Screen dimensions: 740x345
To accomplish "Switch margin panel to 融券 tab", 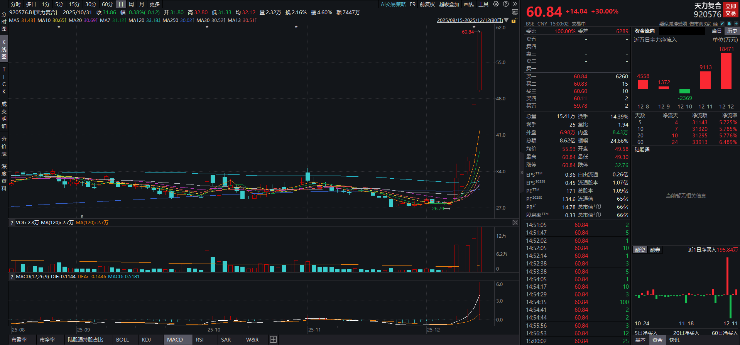I will coord(655,250).
